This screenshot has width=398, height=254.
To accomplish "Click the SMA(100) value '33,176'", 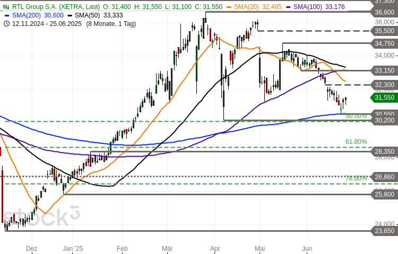I will [335, 7].
